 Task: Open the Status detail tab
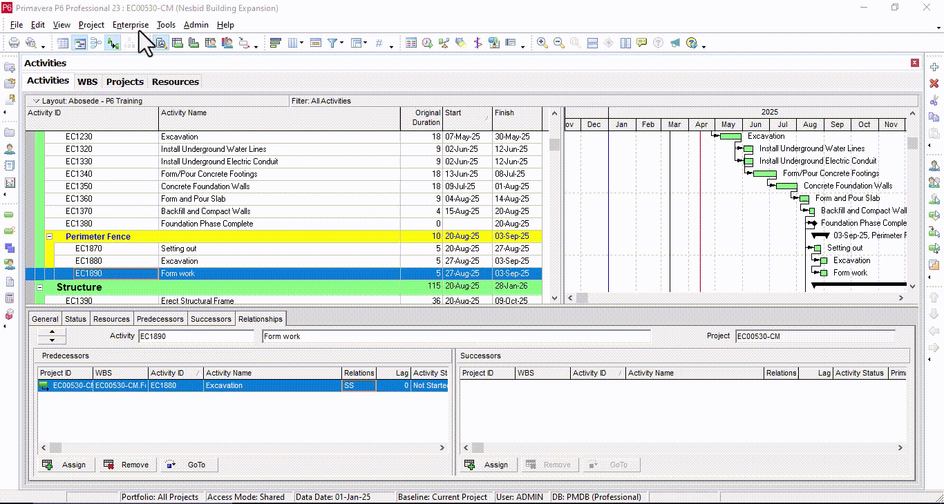76,319
